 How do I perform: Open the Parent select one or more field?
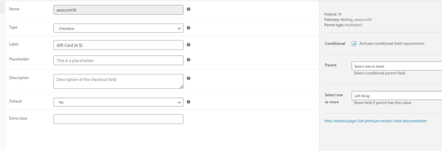pos(397,66)
